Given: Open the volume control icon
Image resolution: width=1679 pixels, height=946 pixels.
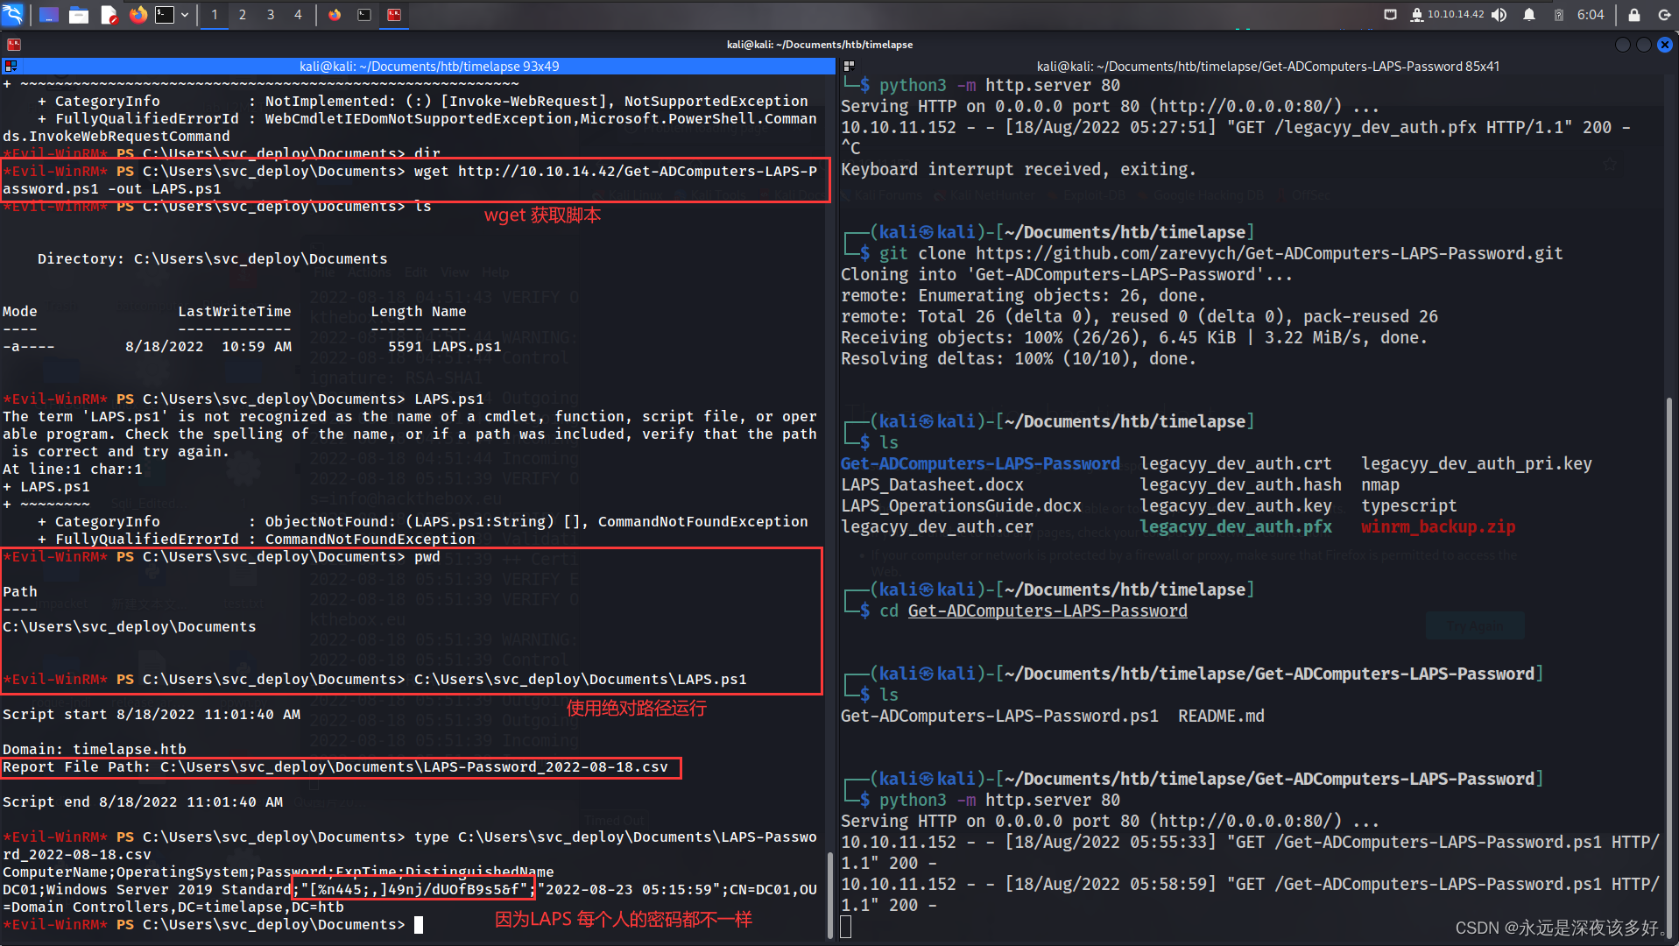Looking at the screenshot, I should [1499, 15].
